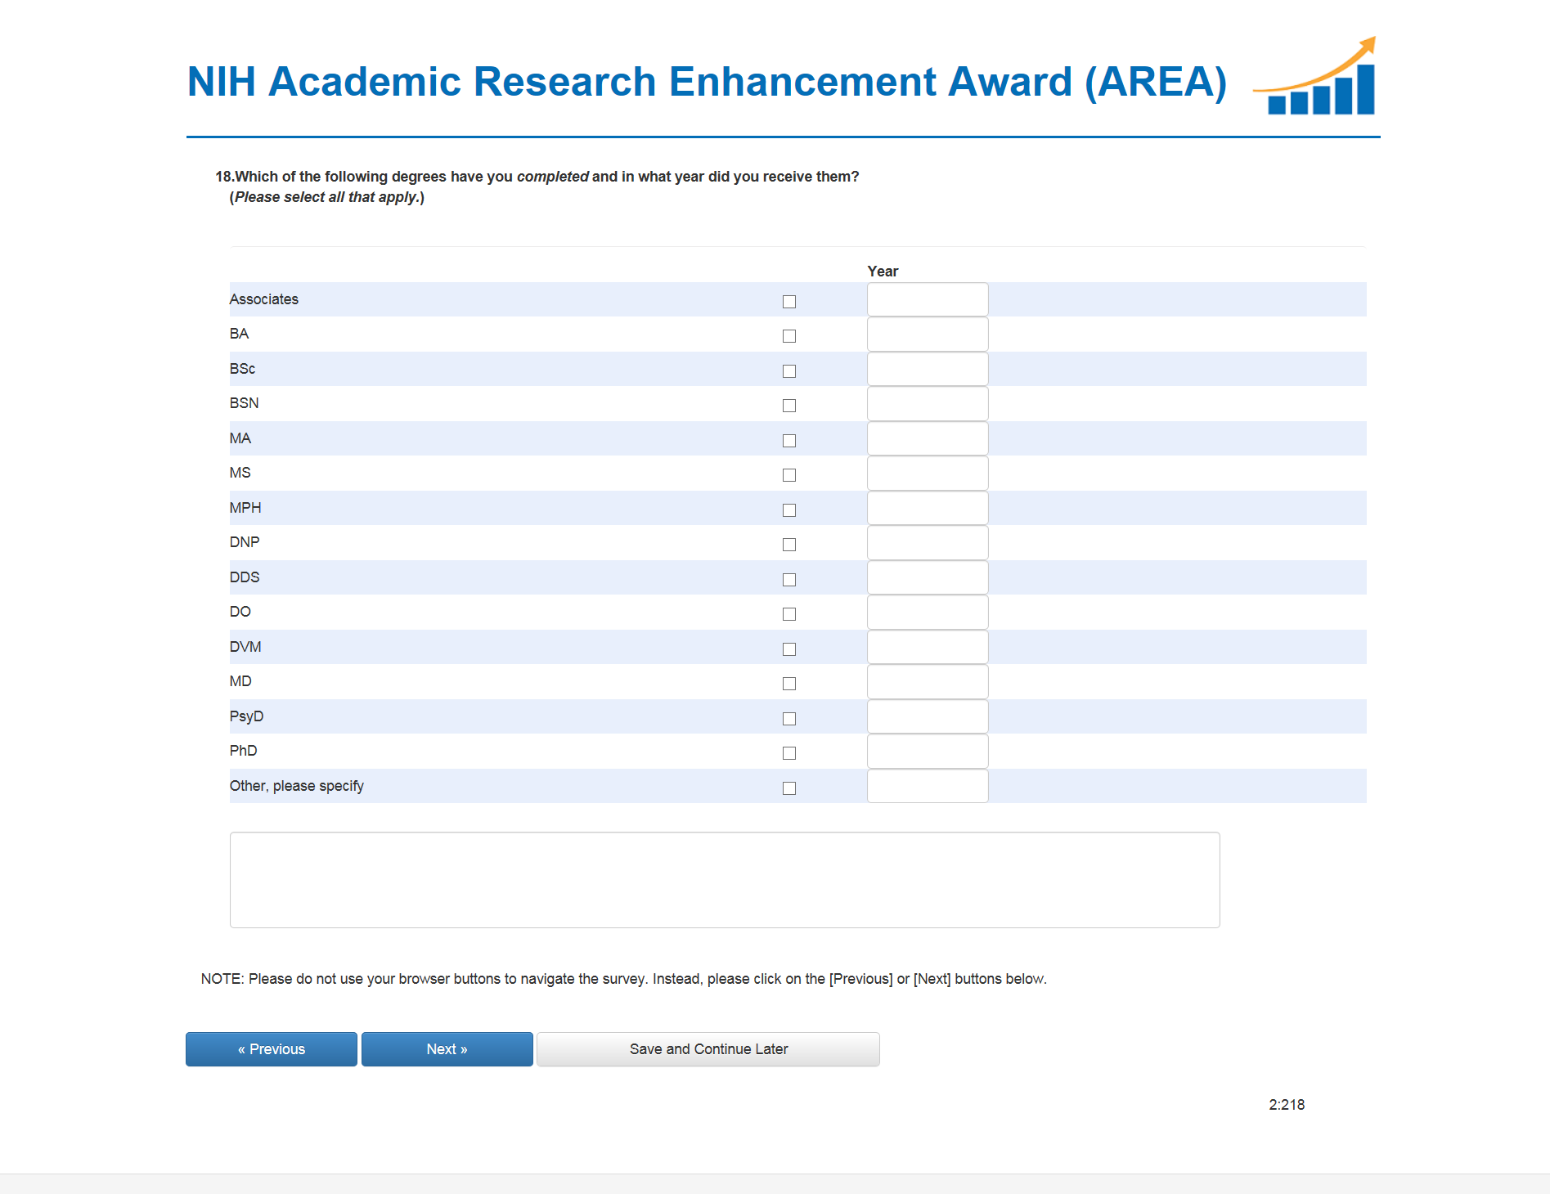Enable the BSN degree checkbox
The image size is (1550, 1194).
click(x=789, y=406)
